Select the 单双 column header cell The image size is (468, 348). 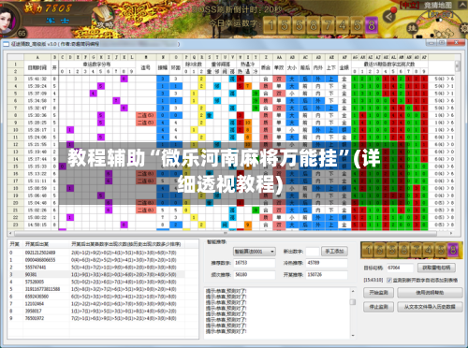279,67
